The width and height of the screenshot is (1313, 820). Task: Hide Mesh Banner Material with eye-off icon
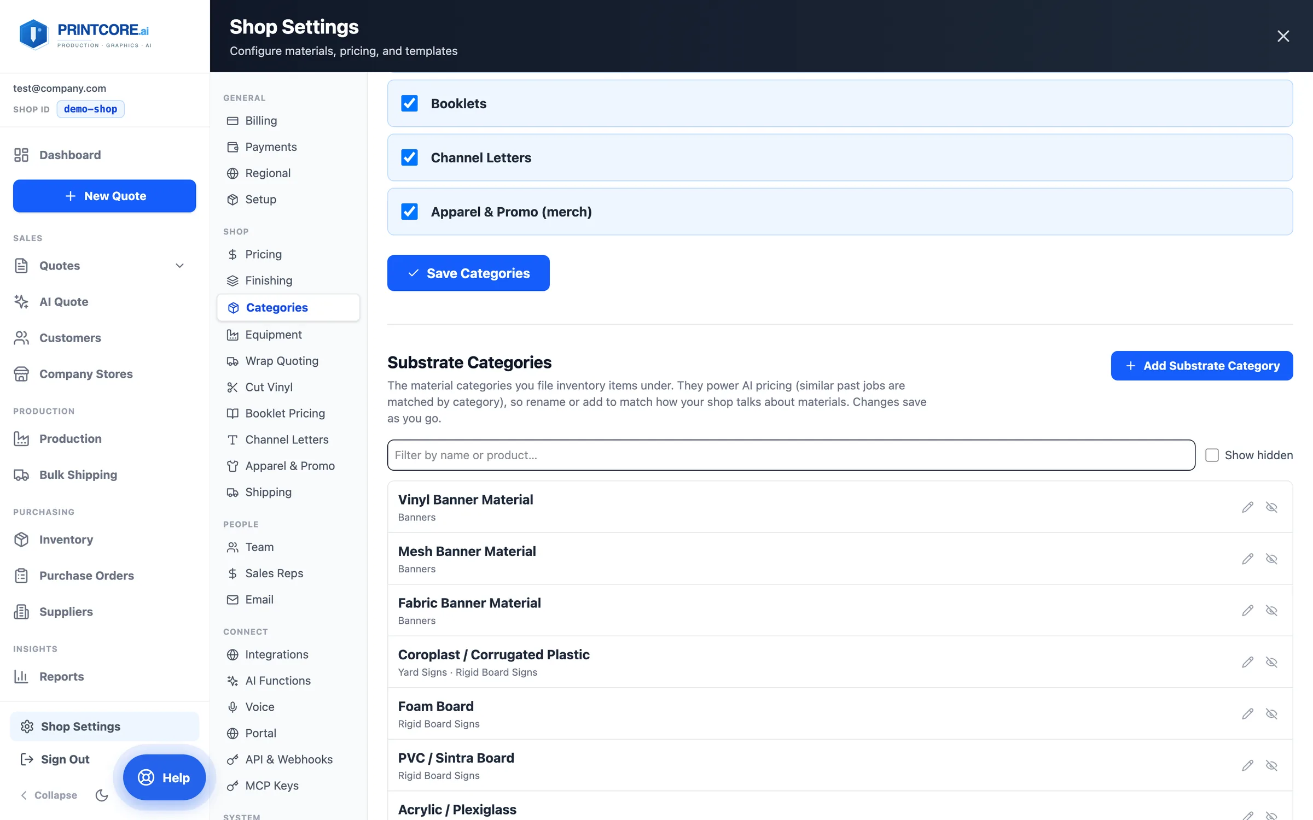(1271, 559)
